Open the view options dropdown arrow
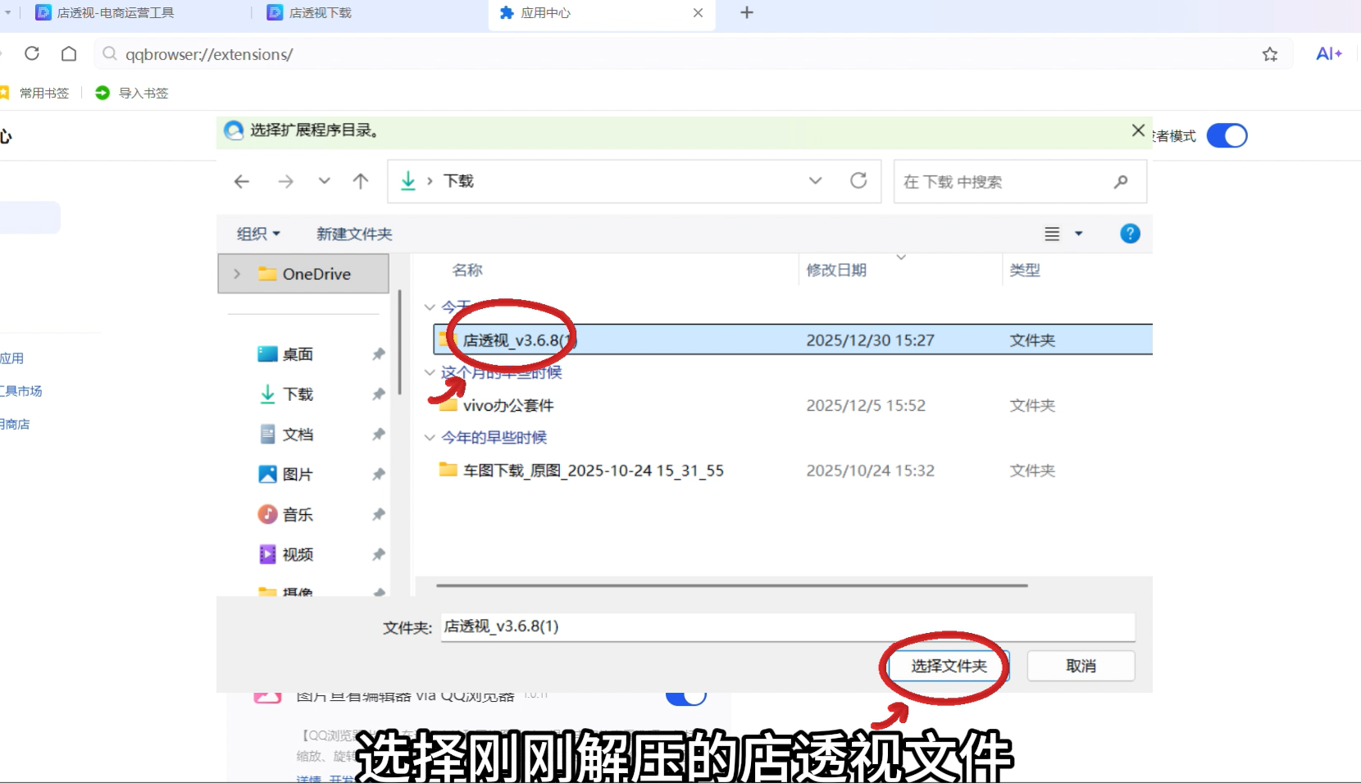 pyautogui.click(x=1079, y=234)
